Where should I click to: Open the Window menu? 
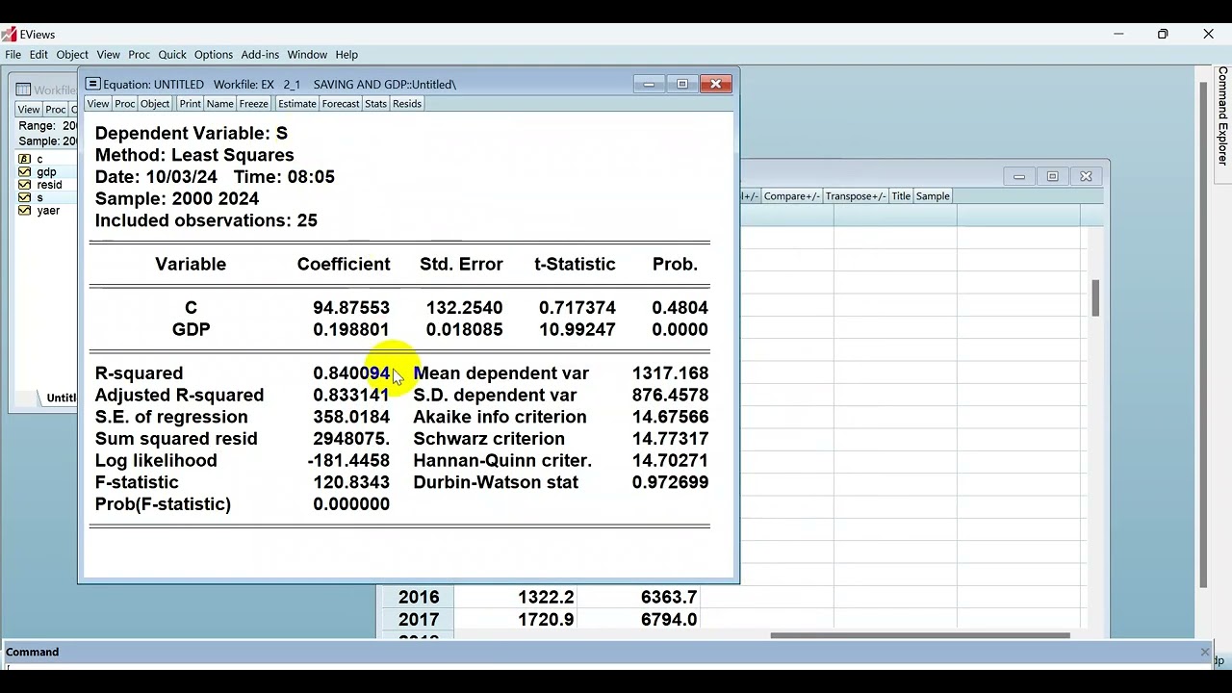[x=307, y=55]
